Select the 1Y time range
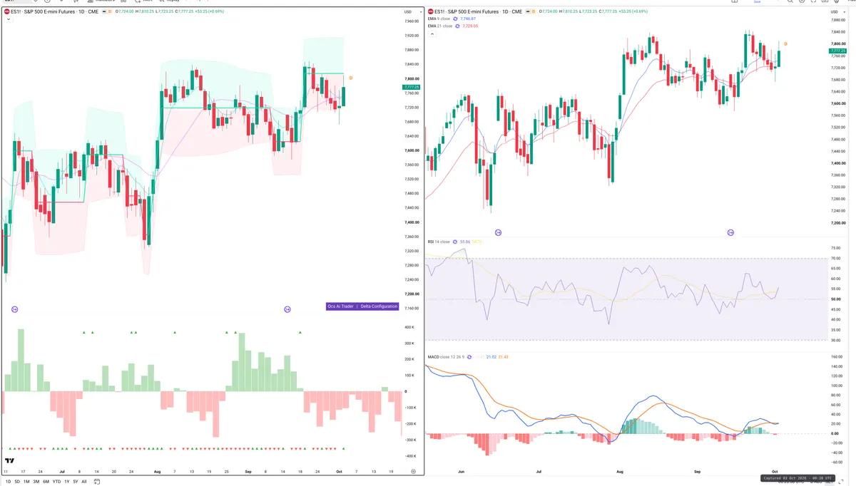 pyautogui.click(x=67, y=482)
